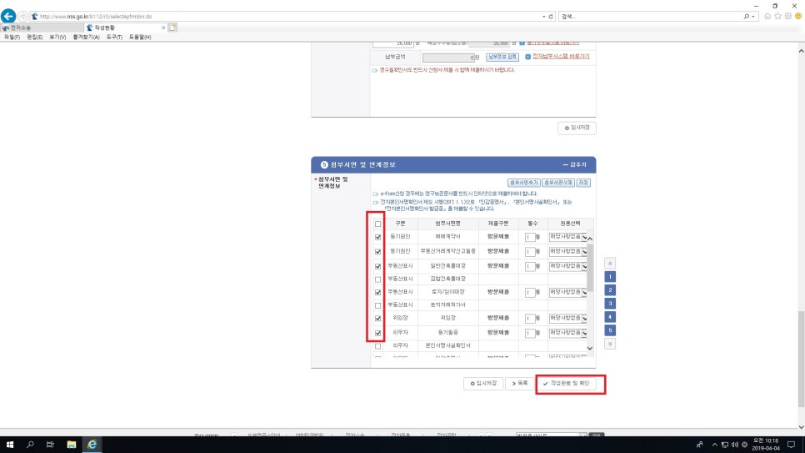Uncheck the 일반건축물대장 row checkbox
This screenshot has width=805, height=453.
pyautogui.click(x=377, y=266)
